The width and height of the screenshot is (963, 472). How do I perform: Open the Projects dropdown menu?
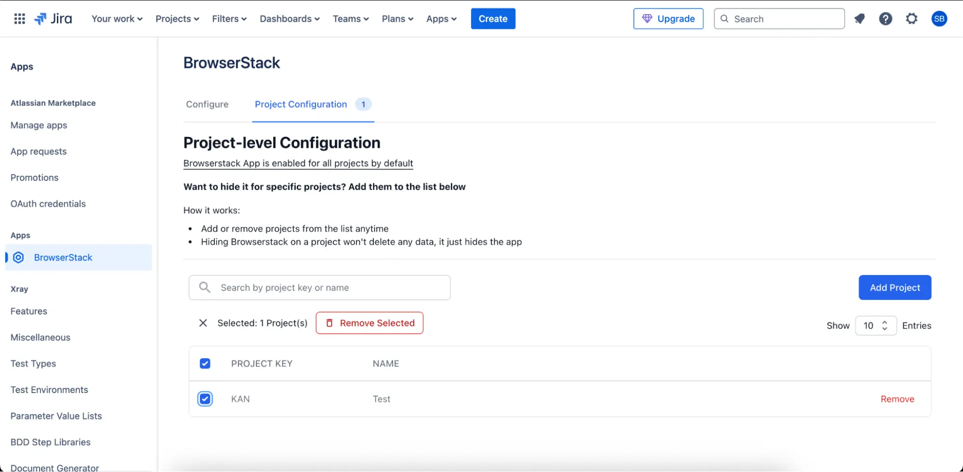177,19
